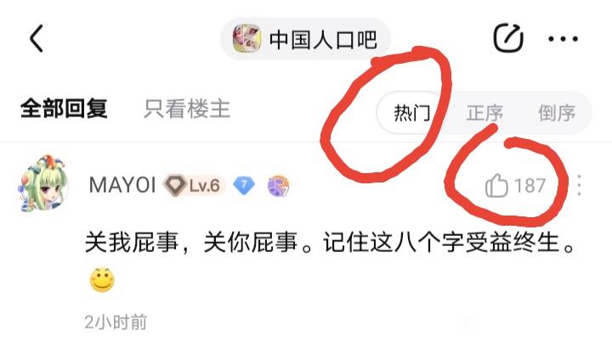The image size is (612, 342).
Task: Tap the comment text 关我屁事，关你屁事
Action: click(191, 242)
